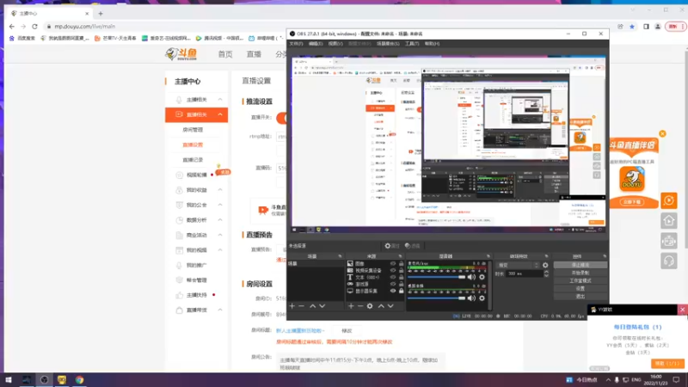Move the selected source up
688x387 pixels.
tap(381, 306)
